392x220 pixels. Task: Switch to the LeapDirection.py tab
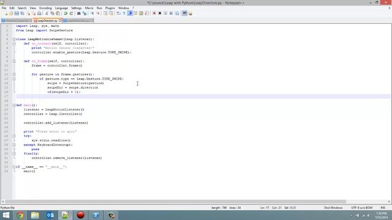[47, 21]
